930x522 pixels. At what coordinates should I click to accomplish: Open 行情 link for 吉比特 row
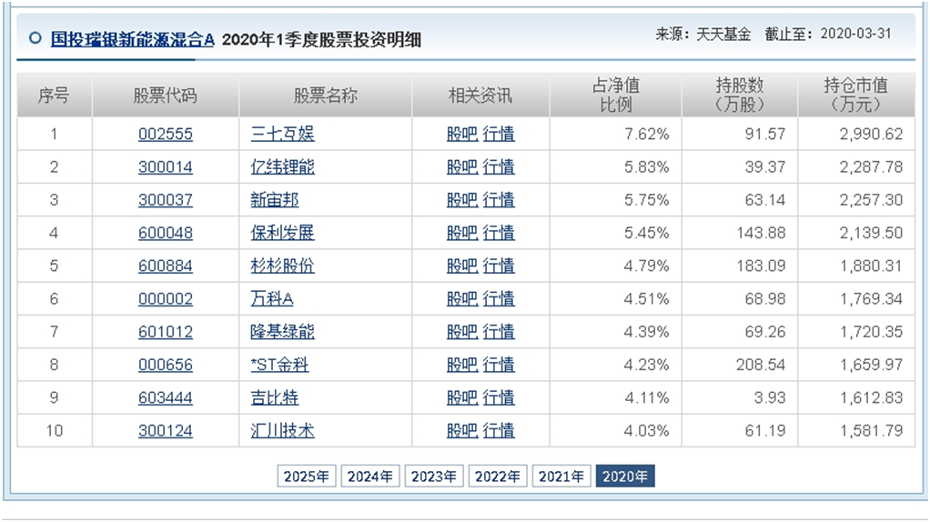(499, 397)
